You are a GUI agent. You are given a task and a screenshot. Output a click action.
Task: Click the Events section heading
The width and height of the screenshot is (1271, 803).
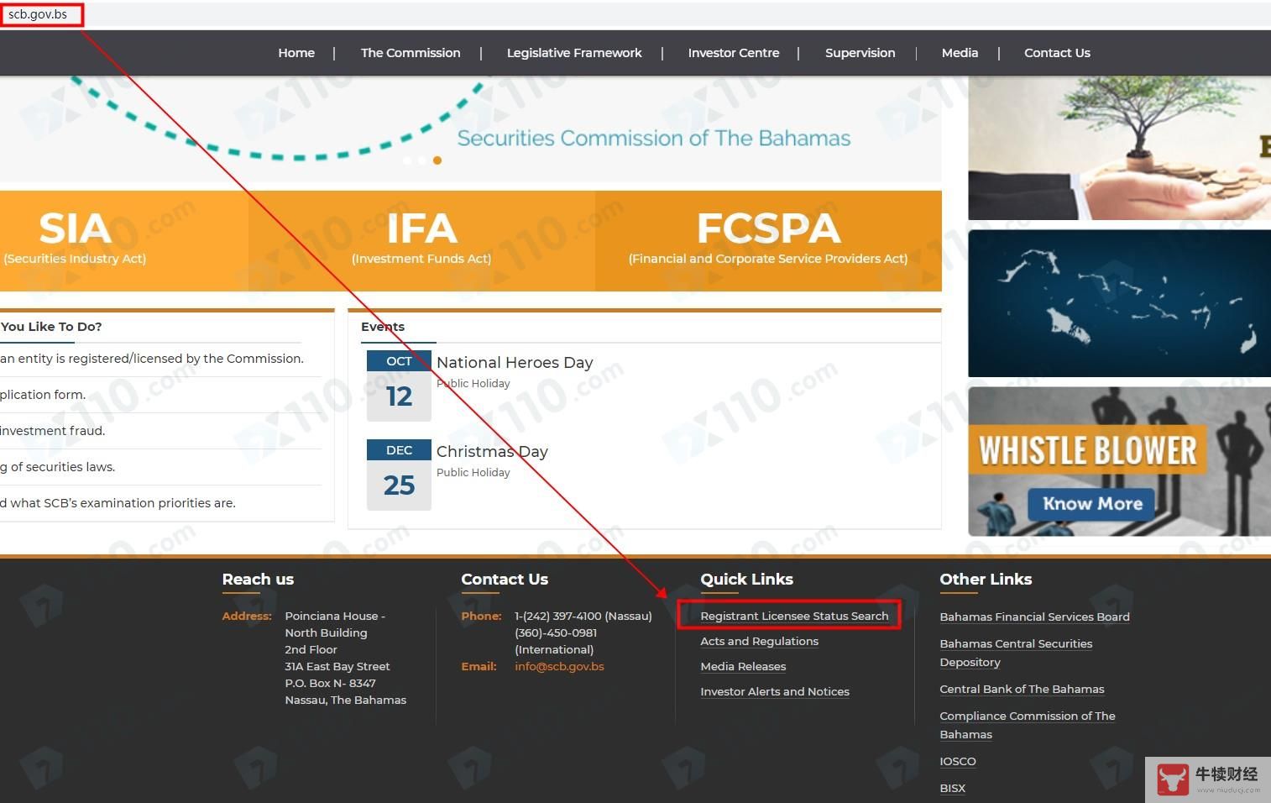383,327
